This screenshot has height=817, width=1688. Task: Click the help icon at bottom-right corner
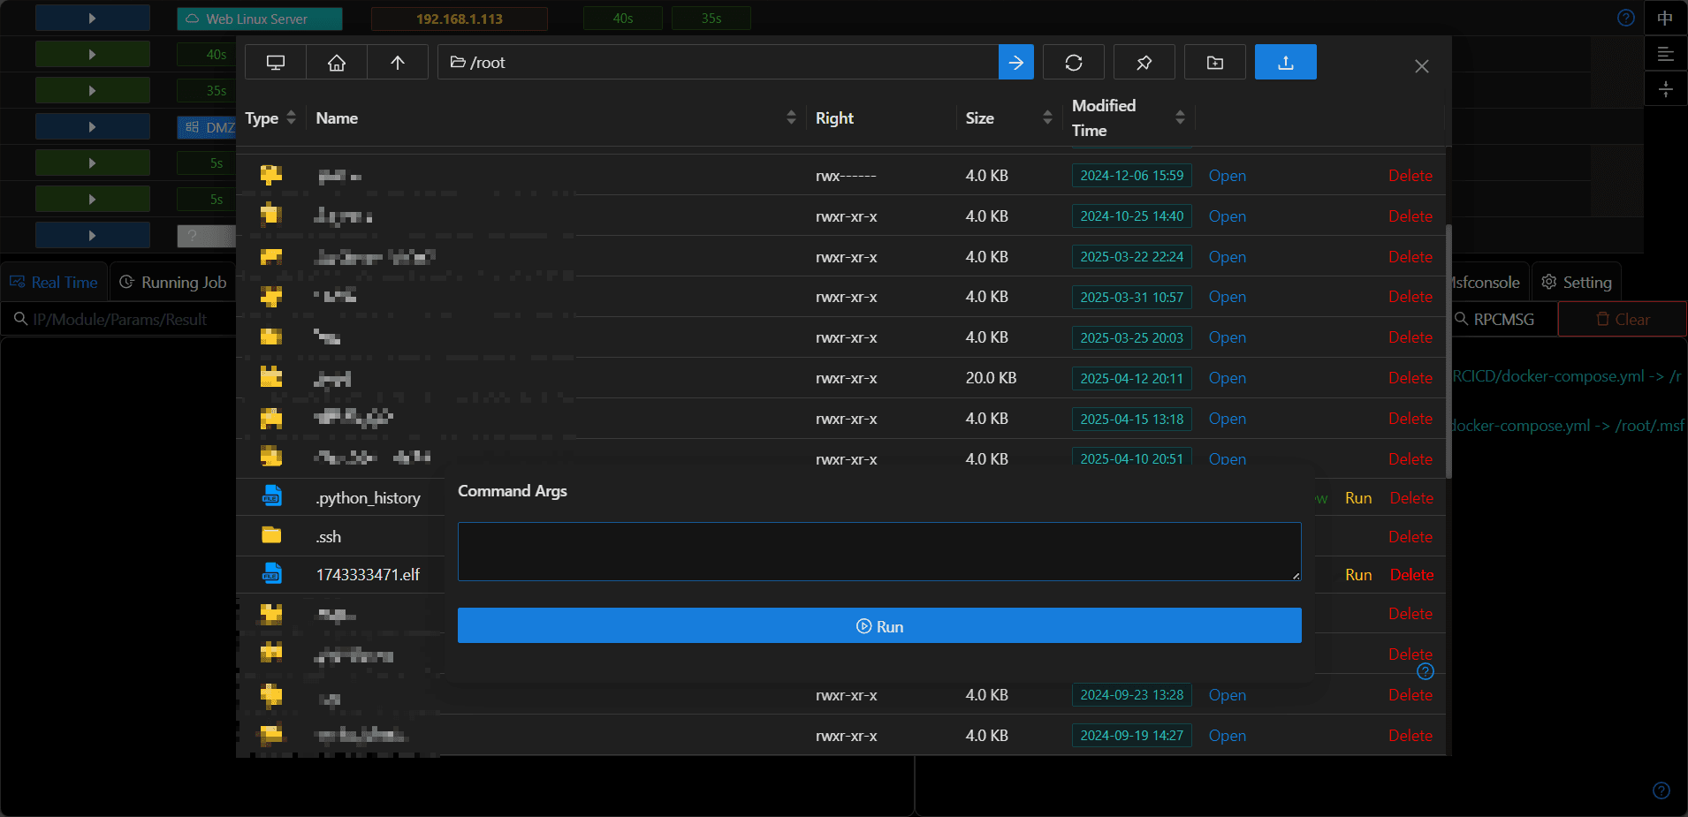1661,791
